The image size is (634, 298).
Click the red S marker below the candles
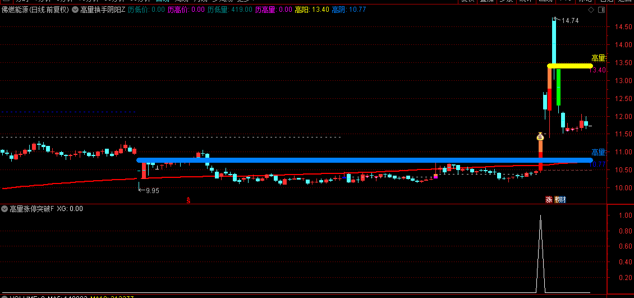(x=189, y=200)
